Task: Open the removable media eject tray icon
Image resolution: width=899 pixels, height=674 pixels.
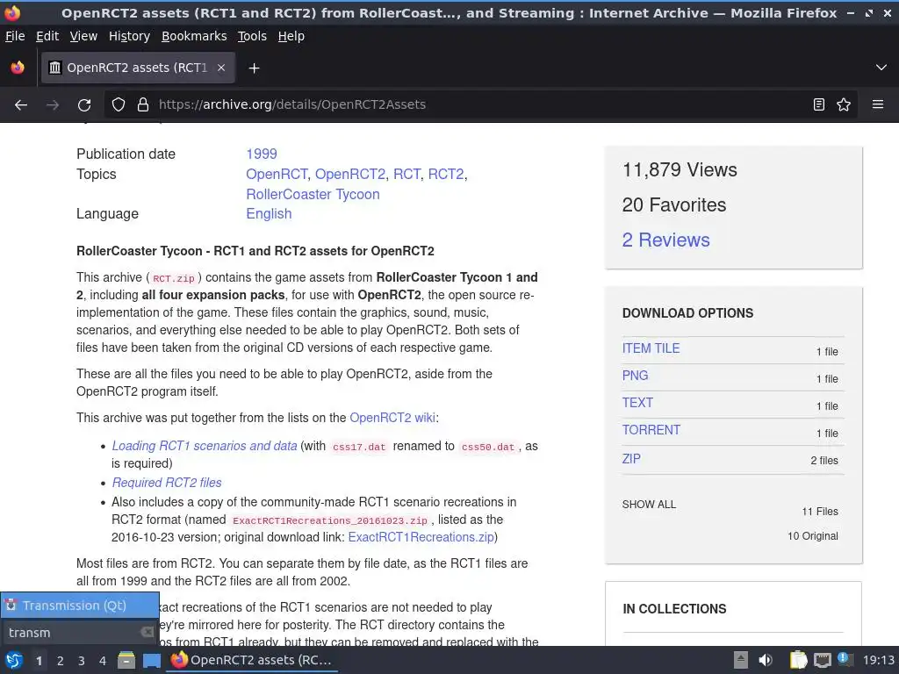Action: [x=740, y=660]
